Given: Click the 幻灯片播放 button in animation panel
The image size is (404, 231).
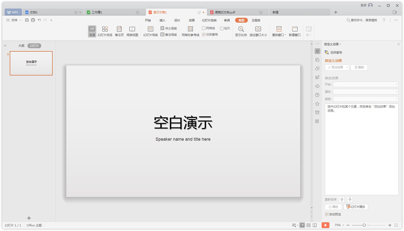Looking at the screenshot, I should tap(355, 207).
